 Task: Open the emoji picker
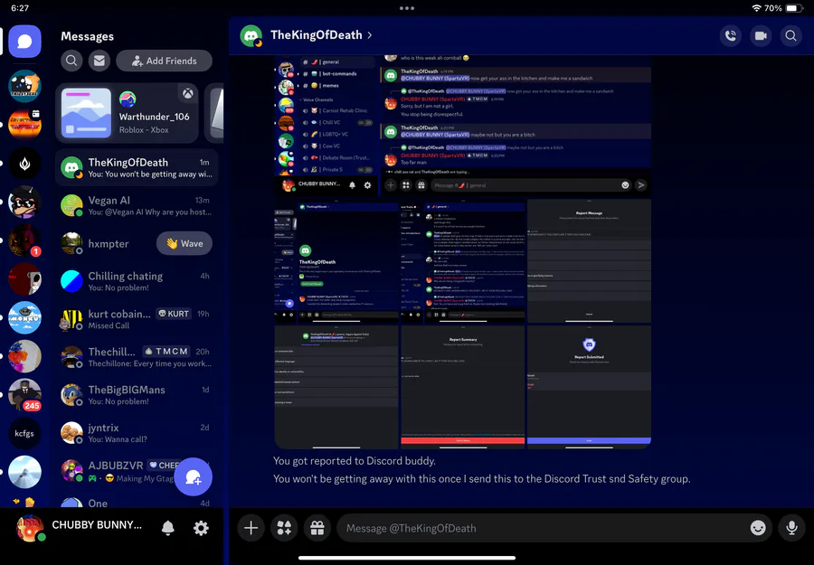pos(758,528)
